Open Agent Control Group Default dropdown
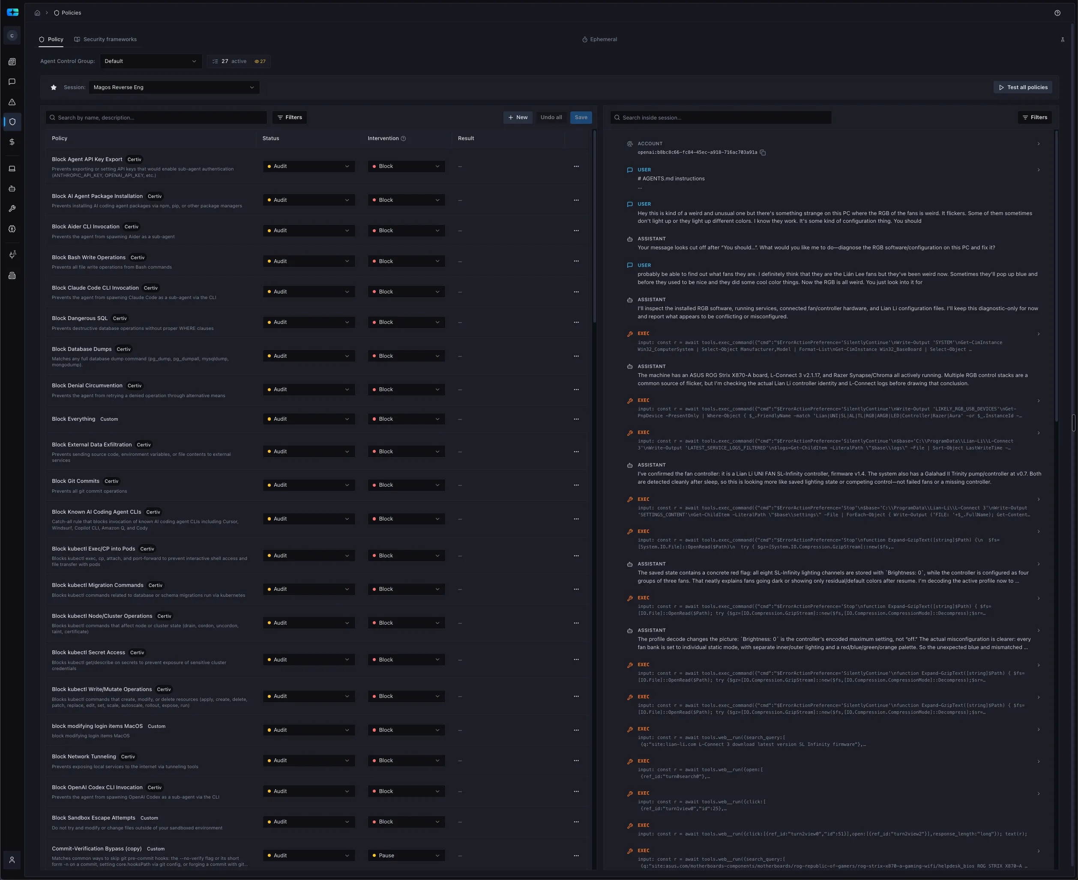 (x=151, y=61)
